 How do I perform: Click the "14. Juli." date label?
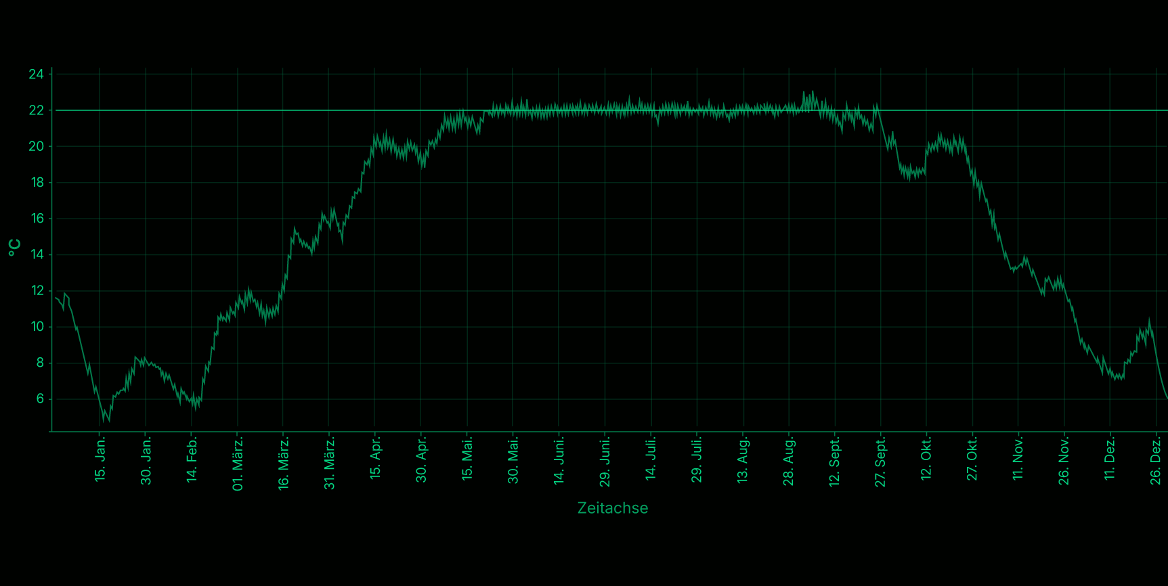651,459
